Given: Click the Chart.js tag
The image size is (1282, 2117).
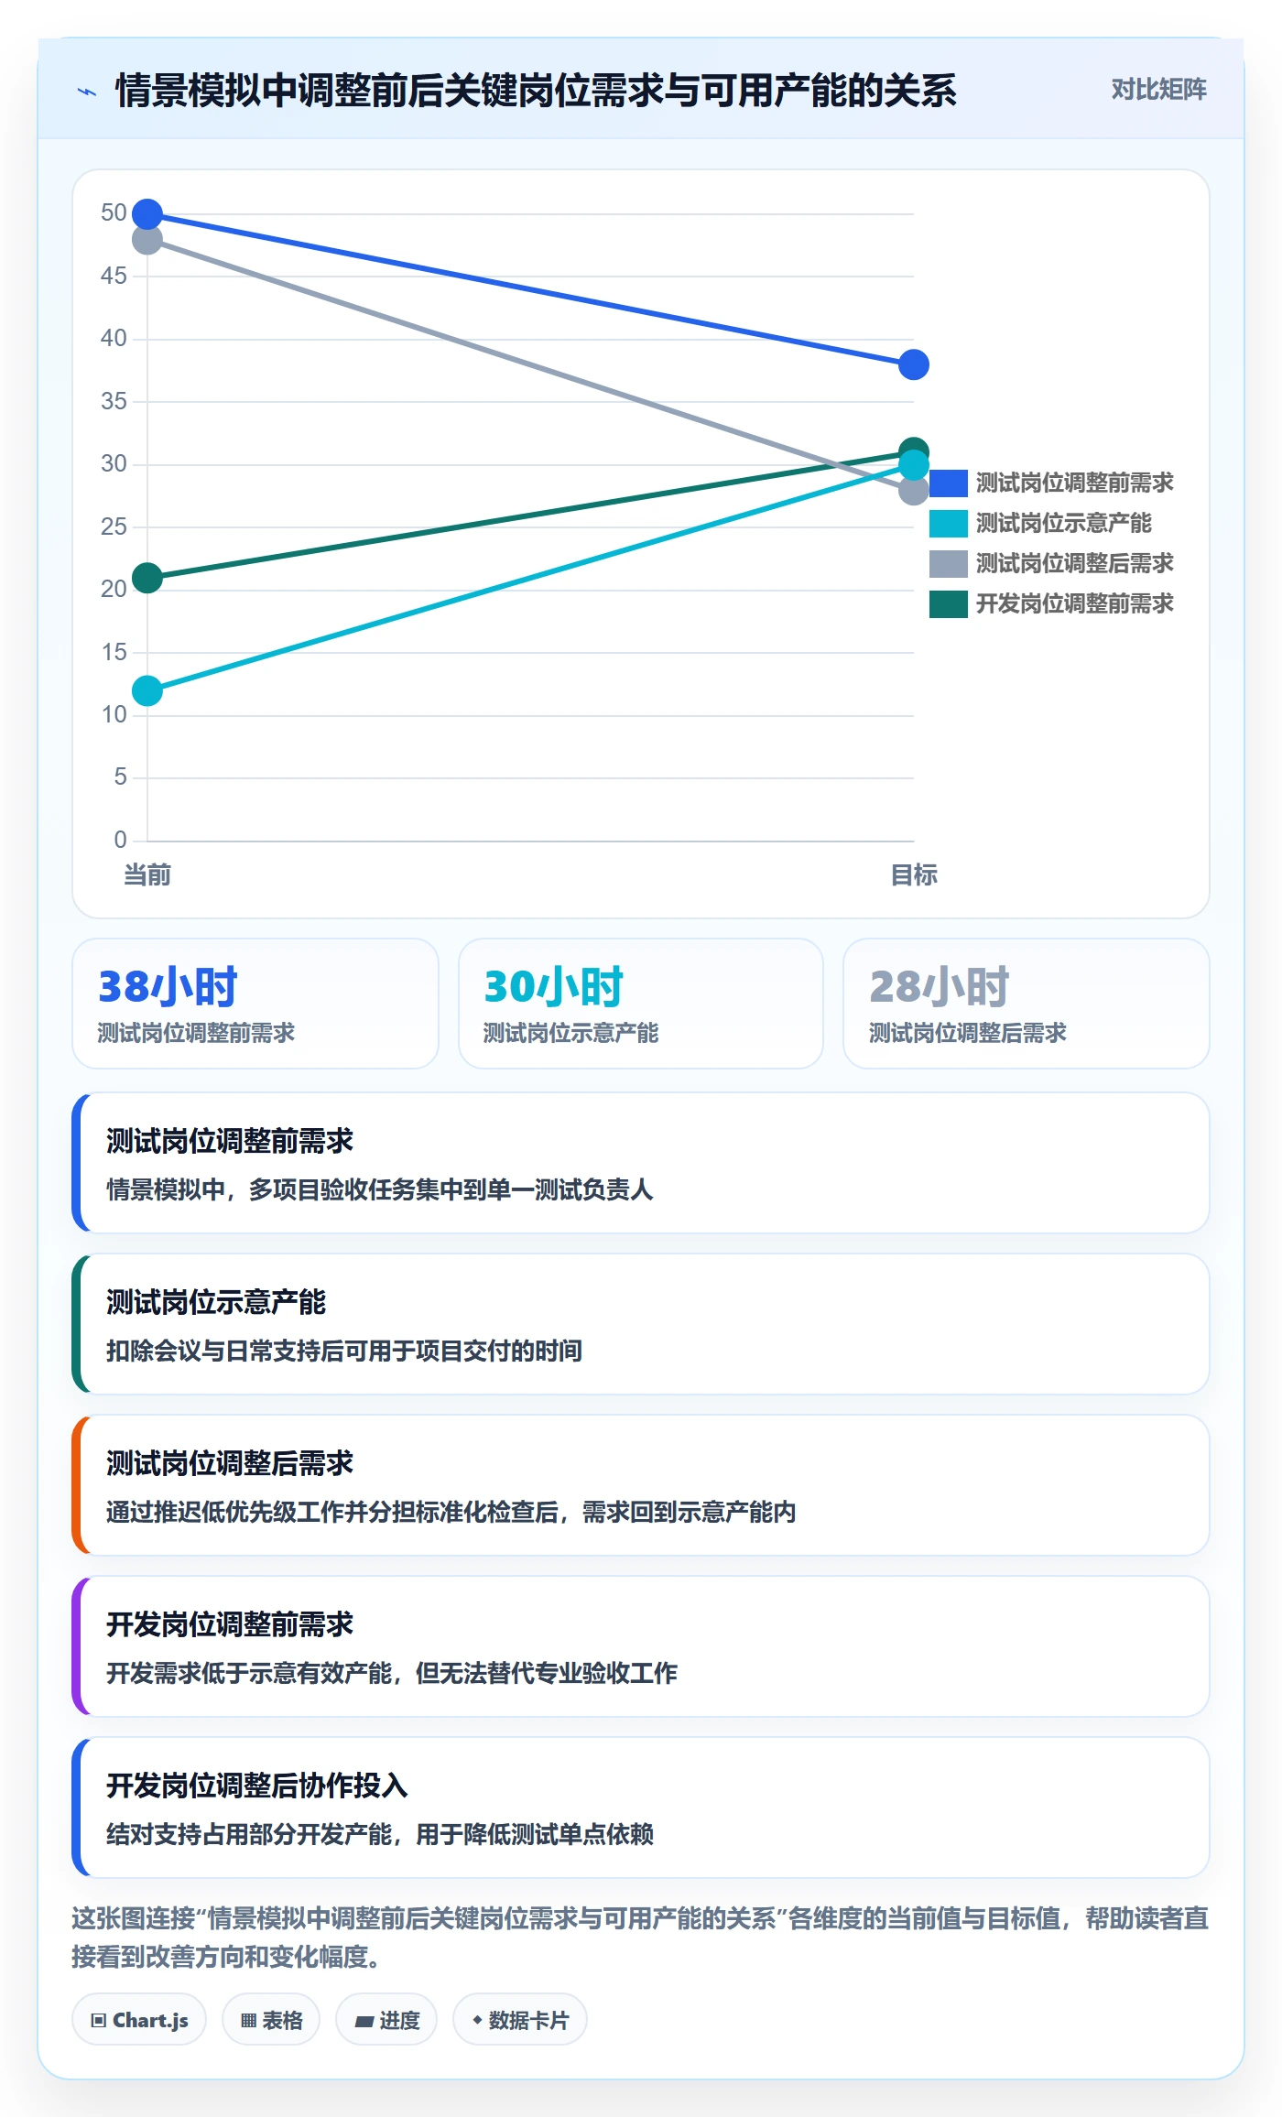Looking at the screenshot, I should point(139,2019).
